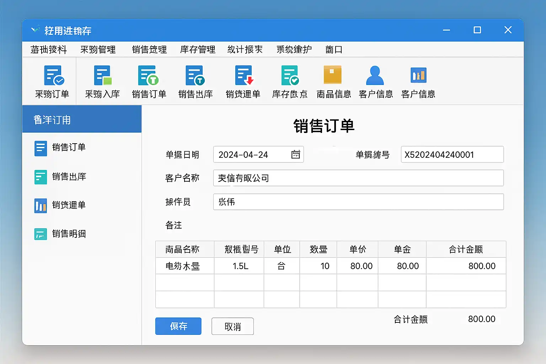Screen dimensions: 546x364
Task: Open the calendar picker in the date field
Action: [295, 154]
